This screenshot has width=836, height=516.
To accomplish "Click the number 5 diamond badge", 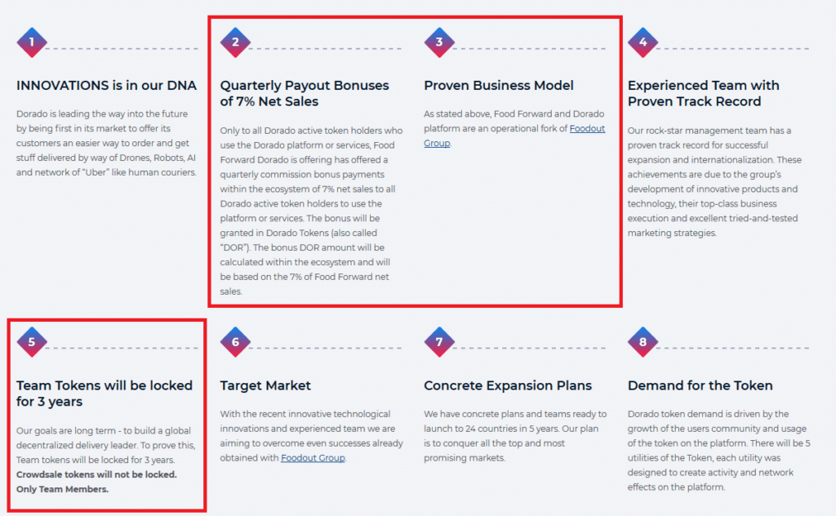I will coord(31,342).
